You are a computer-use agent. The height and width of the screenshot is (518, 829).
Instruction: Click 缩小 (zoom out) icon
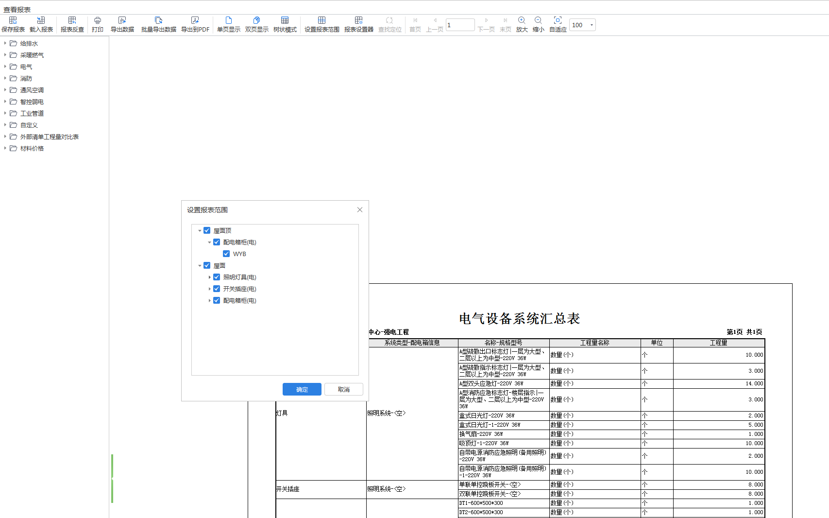[x=539, y=20]
